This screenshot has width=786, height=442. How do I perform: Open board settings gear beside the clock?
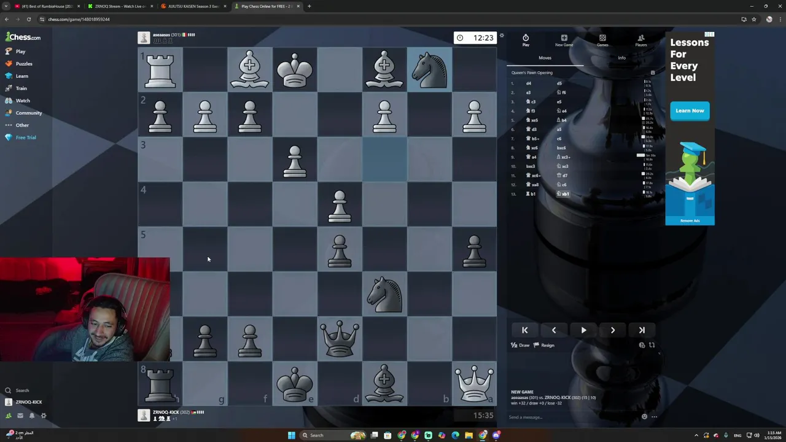coord(502,36)
